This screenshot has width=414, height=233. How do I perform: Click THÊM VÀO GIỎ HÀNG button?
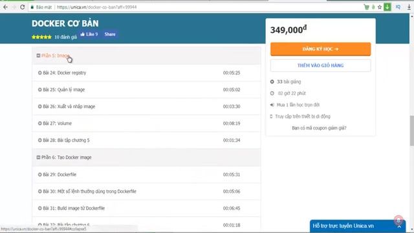coord(321,65)
